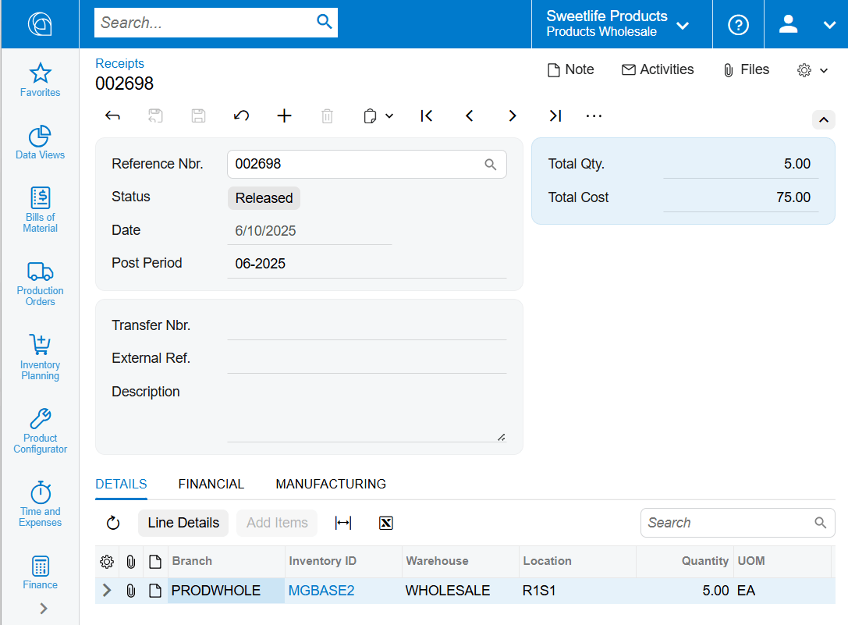Viewport: 848px width, 625px height.
Task: Open the Help menu question icon
Action: point(738,24)
